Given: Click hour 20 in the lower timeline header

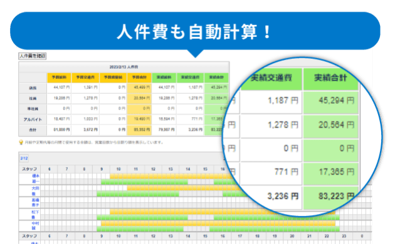Looking at the screenshot, I should (x=292, y=236).
